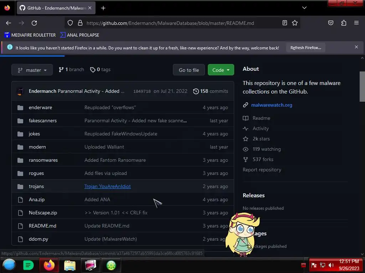365x273 pixels.
Task: Open green Code dropdown button
Action: [221, 70]
